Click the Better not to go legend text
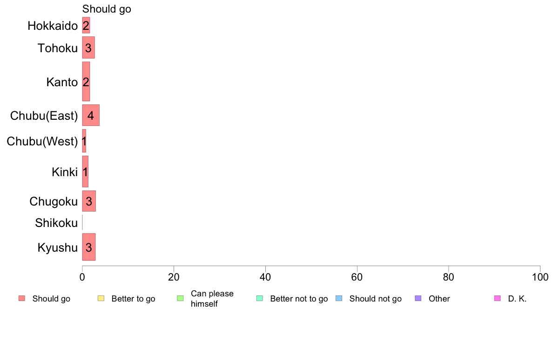Viewport: 553px width, 343px height. coord(299,299)
